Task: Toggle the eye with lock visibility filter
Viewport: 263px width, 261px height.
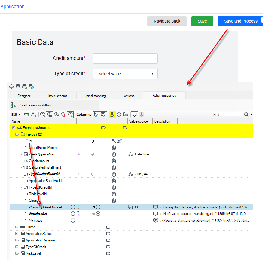Action: tap(49, 115)
